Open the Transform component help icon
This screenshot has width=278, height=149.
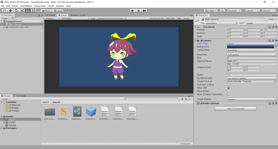[270, 27]
